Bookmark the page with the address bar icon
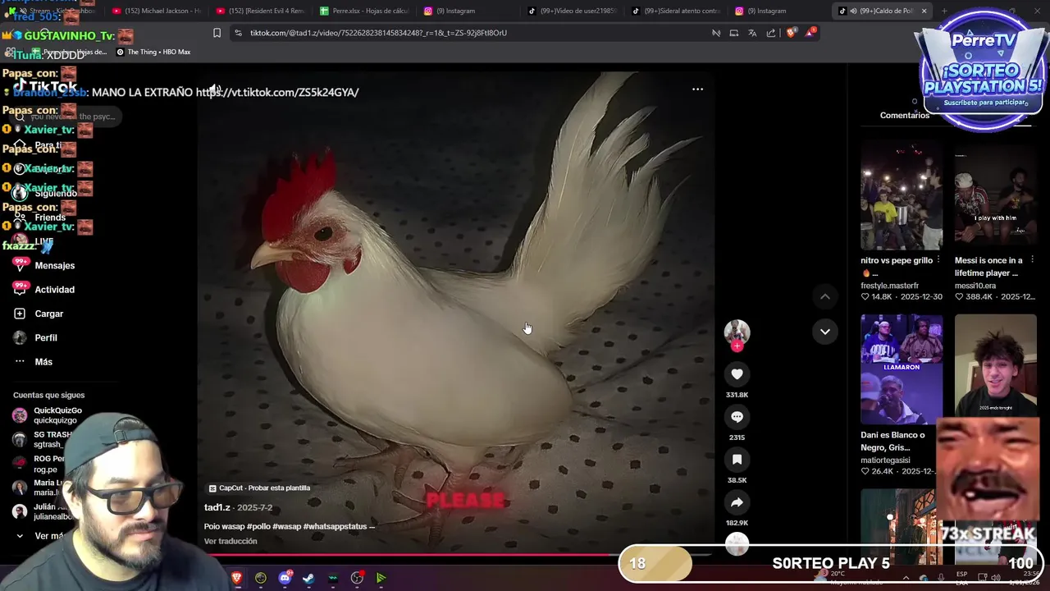The width and height of the screenshot is (1050, 591). click(x=217, y=33)
